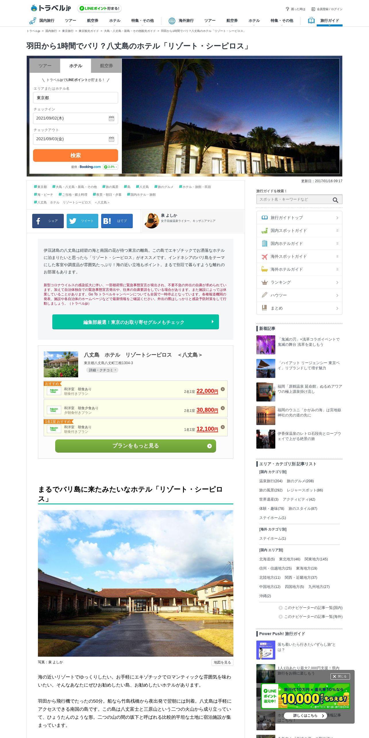Screen dimensions: 369x738
Task: Open the hotel thumbnail image
Action: coord(61,364)
